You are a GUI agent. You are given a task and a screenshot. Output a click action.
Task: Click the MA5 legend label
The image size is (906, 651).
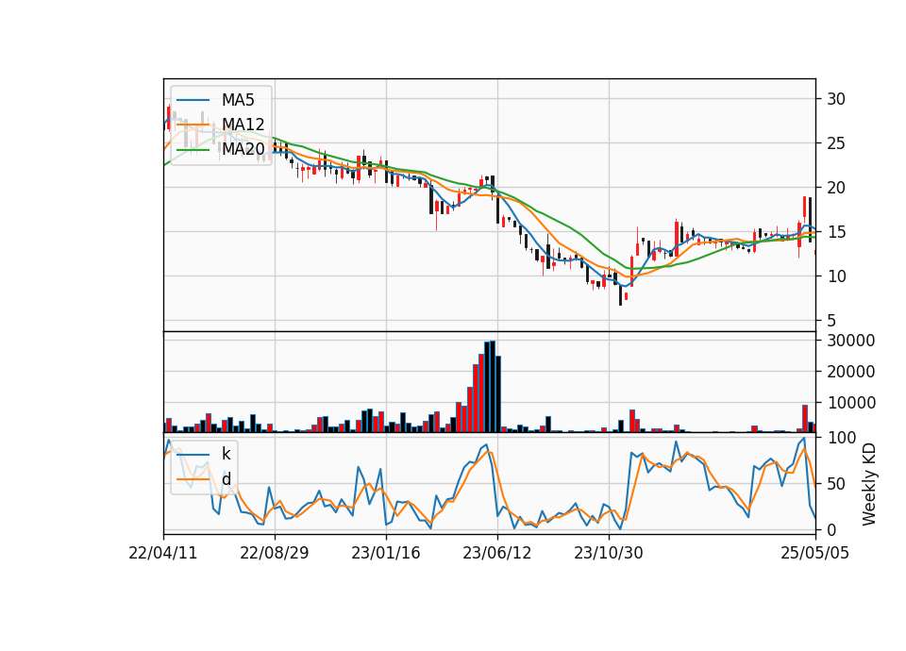(238, 100)
